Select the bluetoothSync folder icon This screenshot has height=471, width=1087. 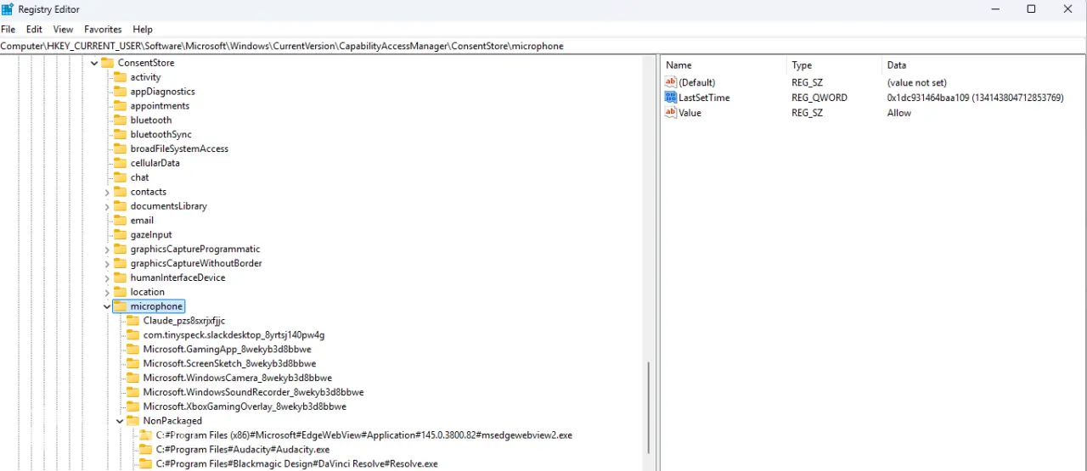tap(120, 134)
